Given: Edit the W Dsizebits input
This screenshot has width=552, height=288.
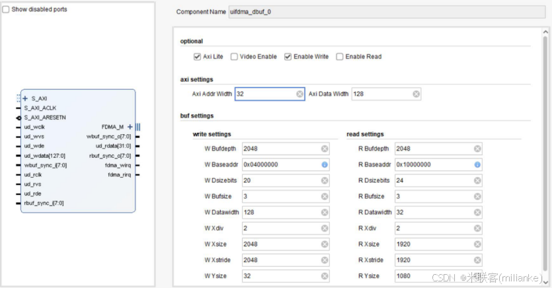Looking at the screenshot, I should coord(286,180).
